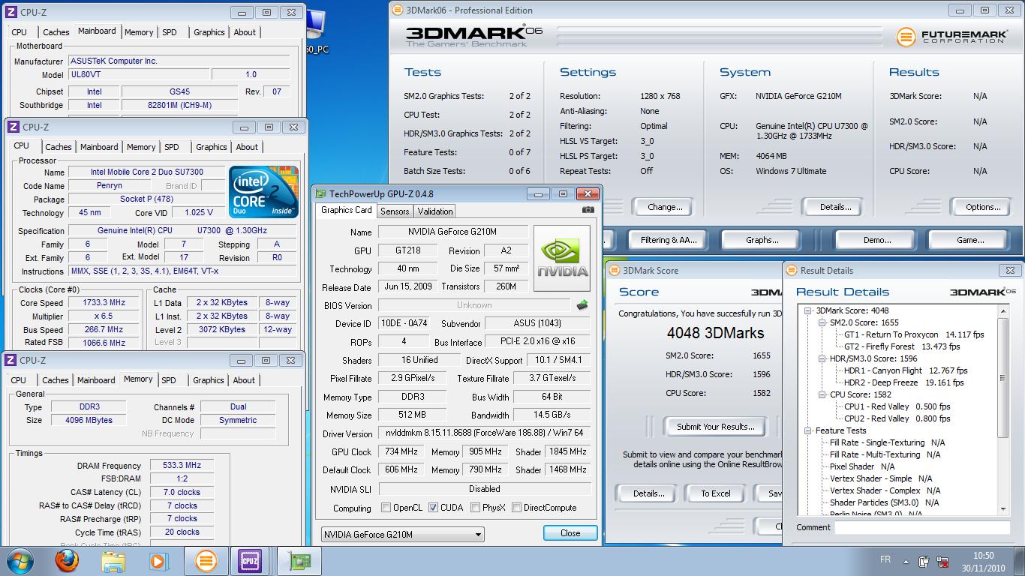1025x576 pixels.
Task: Export results with To Excel button
Action: tap(716, 493)
